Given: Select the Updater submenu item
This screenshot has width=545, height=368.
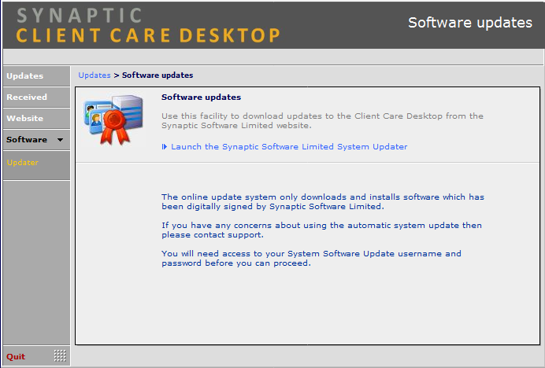Looking at the screenshot, I should 22,163.
